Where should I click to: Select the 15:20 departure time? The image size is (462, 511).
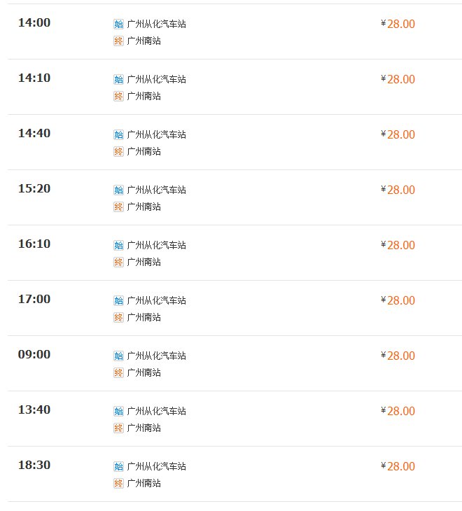[x=34, y=189]
